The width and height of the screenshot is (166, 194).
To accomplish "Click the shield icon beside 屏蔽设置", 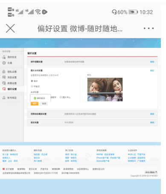I will [4, 83].
